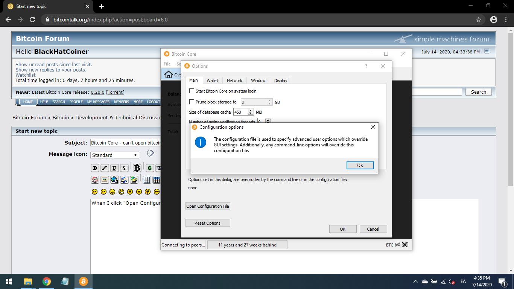Insert email link in forum editor
The image size is (514, 289).
pyautogui.click(x=124, y=180)
